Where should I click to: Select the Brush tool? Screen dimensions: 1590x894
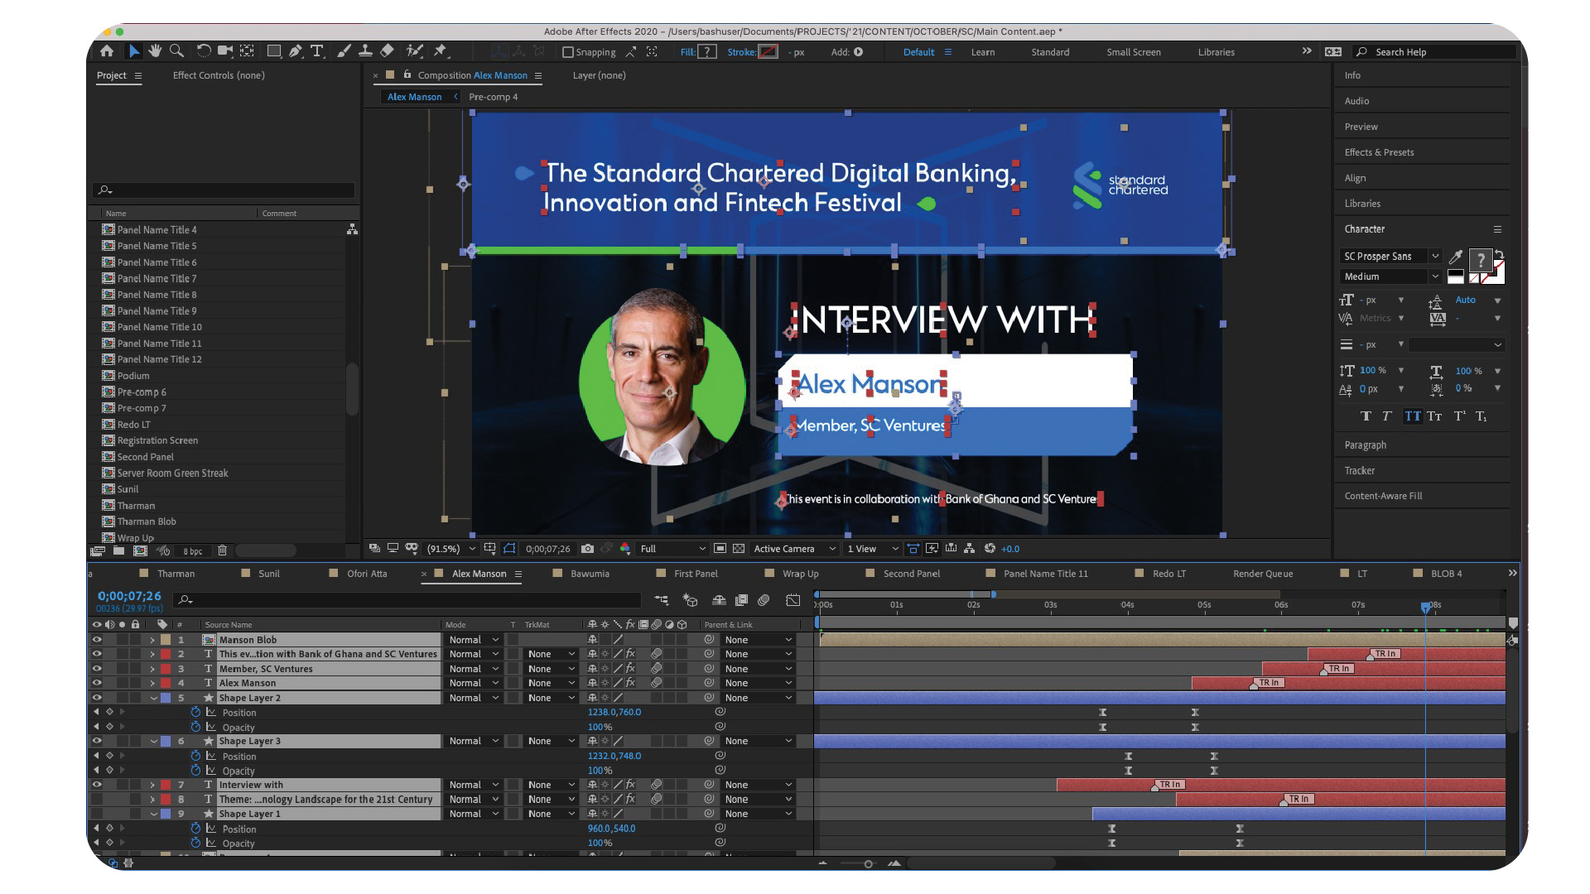(x=344, y=51)
